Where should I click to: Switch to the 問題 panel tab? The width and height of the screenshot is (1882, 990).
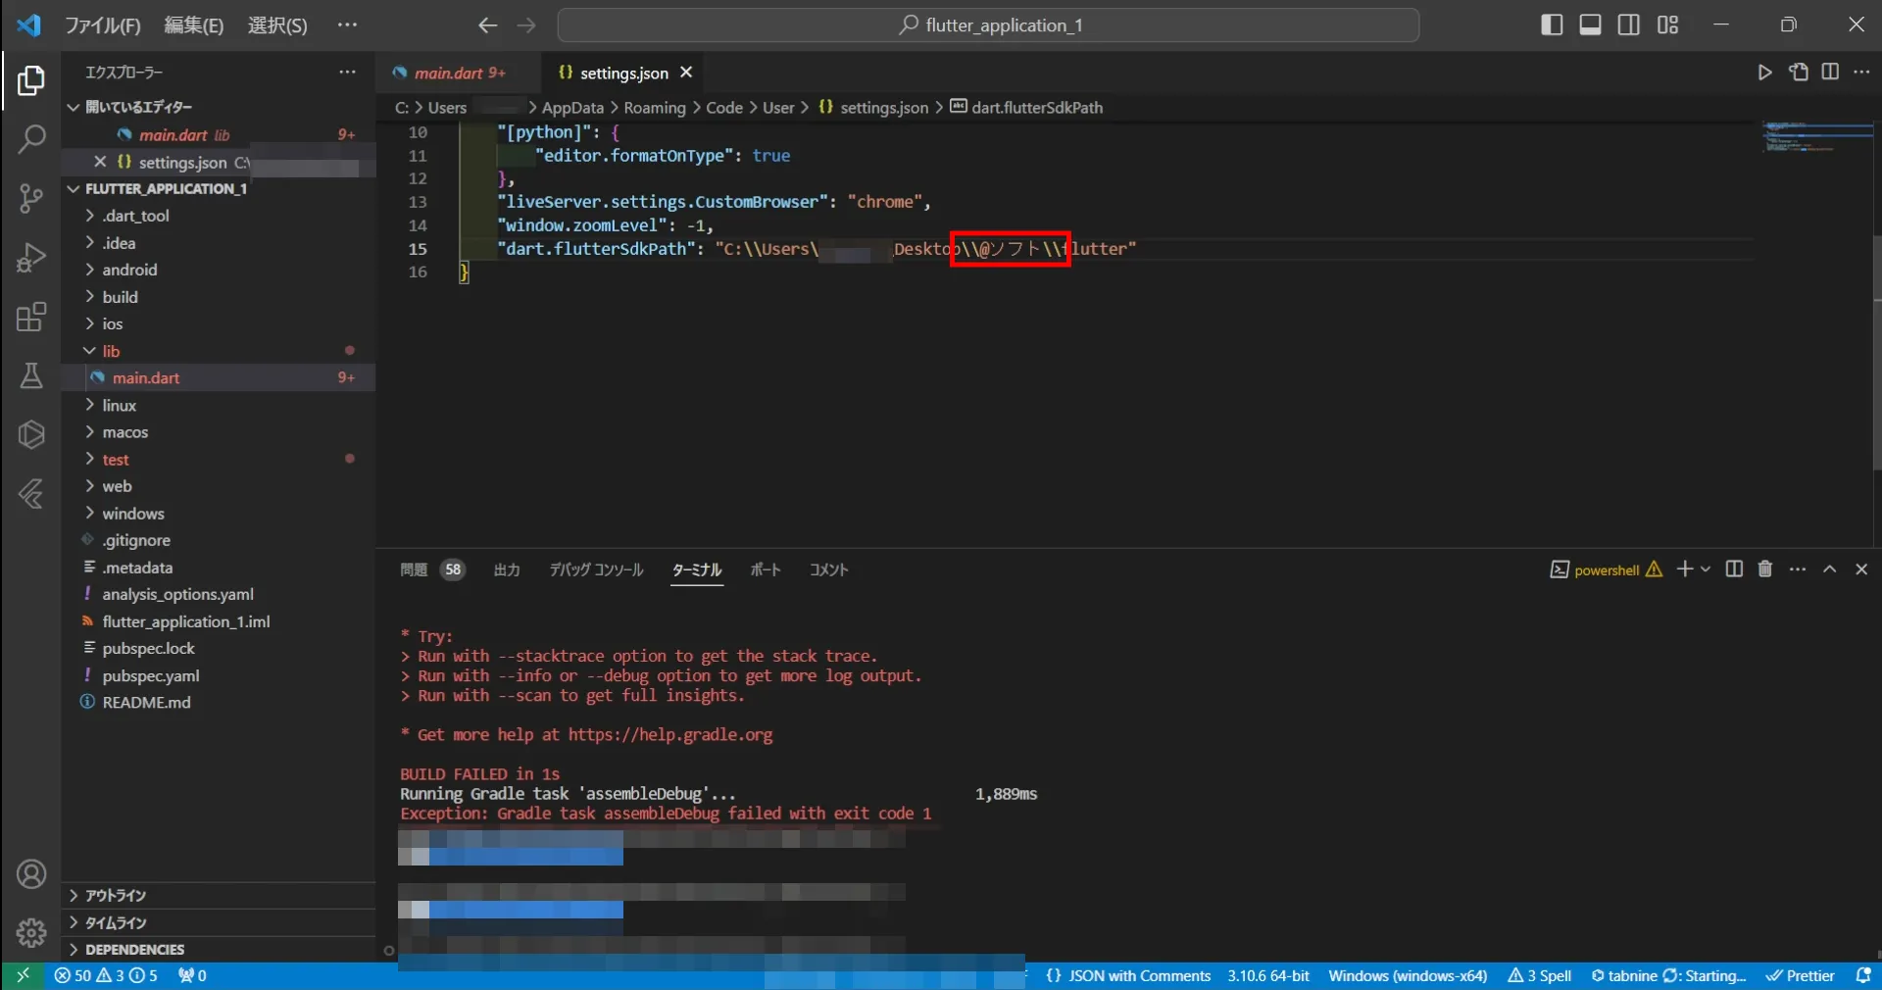tap(414, 569)
